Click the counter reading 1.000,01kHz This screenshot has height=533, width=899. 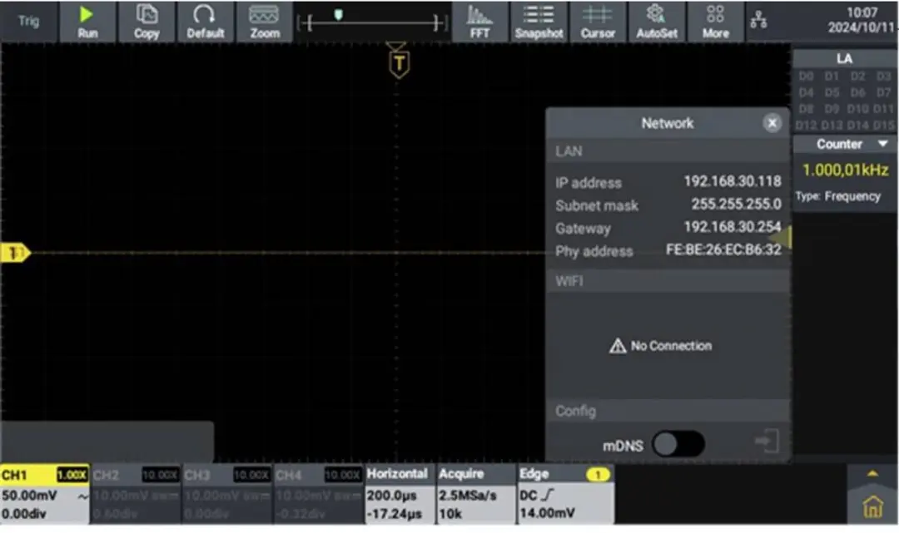point(845,170)
